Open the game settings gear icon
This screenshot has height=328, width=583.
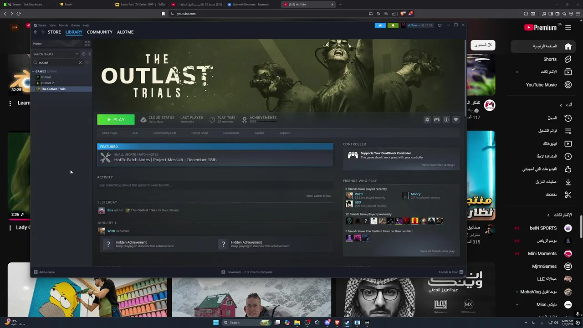pos(427,119)
